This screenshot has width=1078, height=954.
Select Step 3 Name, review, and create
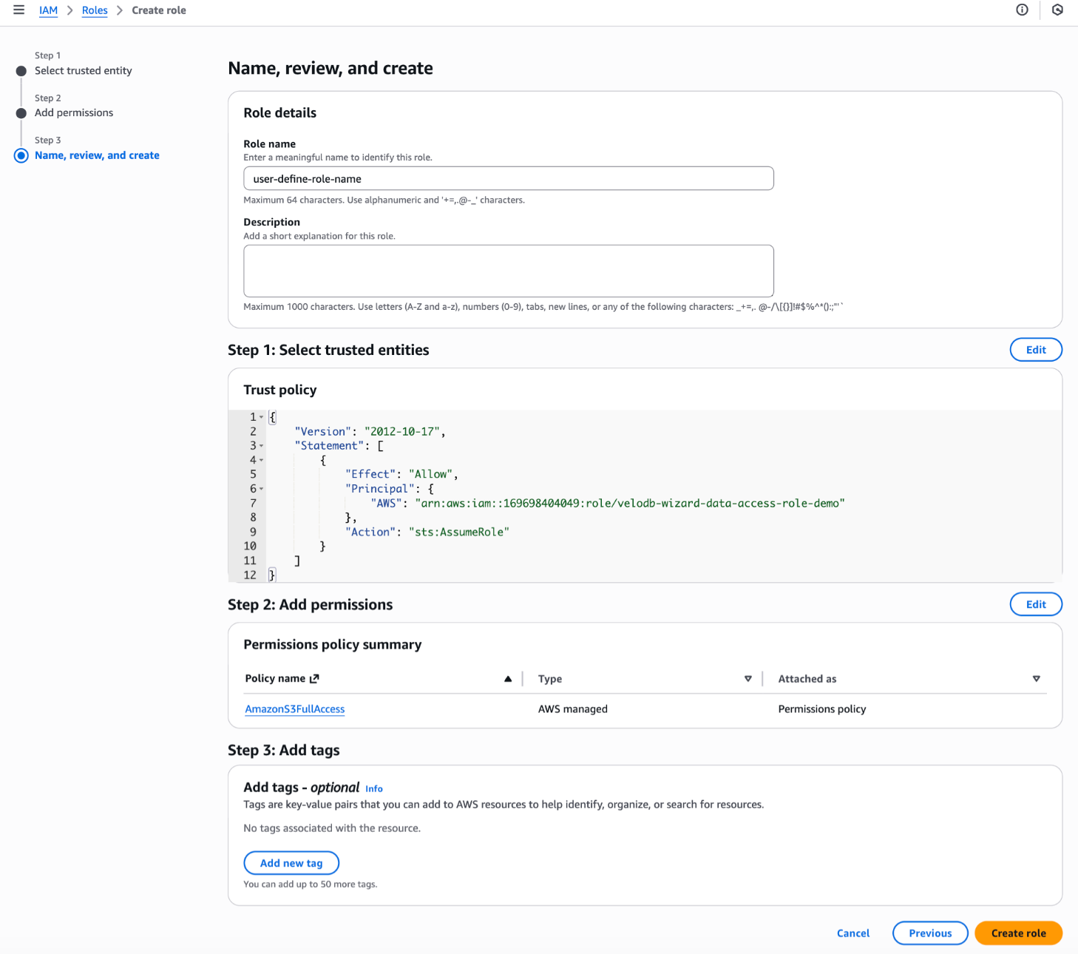pos(97,155)
